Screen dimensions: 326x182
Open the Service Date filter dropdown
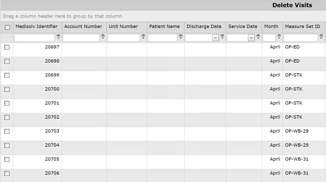click(x=251, y=38)
